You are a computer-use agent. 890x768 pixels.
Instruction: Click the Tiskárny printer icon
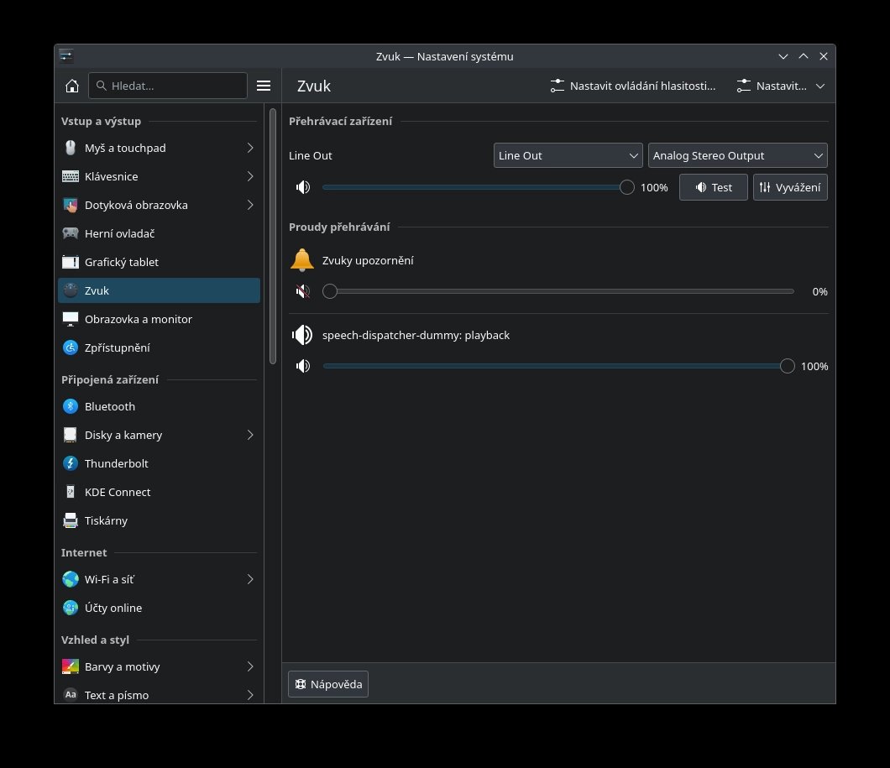(71, 520)
